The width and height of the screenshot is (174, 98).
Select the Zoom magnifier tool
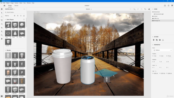point(2,35)
